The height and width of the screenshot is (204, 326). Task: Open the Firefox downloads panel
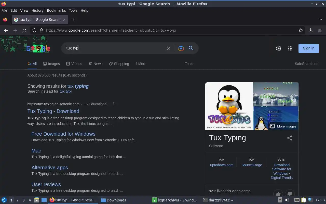(x=310, y=30)
